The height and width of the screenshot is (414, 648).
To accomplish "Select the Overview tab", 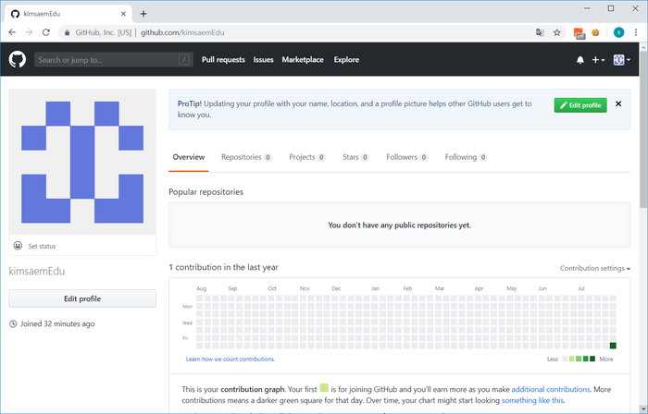I will click(189, 157).
